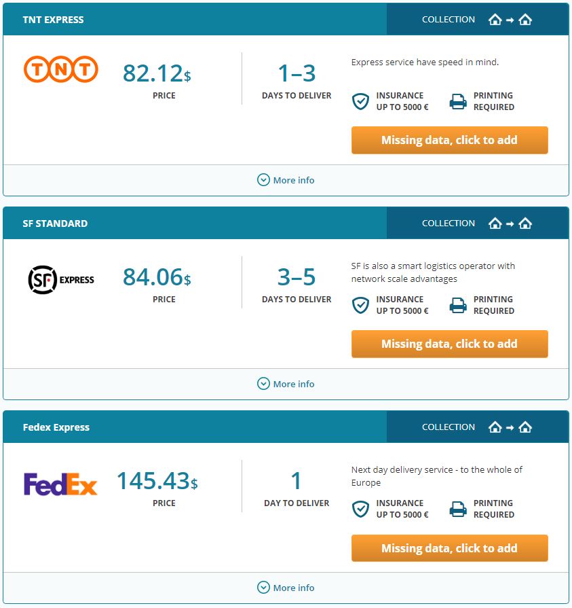The height and width of the screenshot is (608, 572).
Task: Click SF Standard 'Missing data, click to add' button
Action: [x=450, y=344]
